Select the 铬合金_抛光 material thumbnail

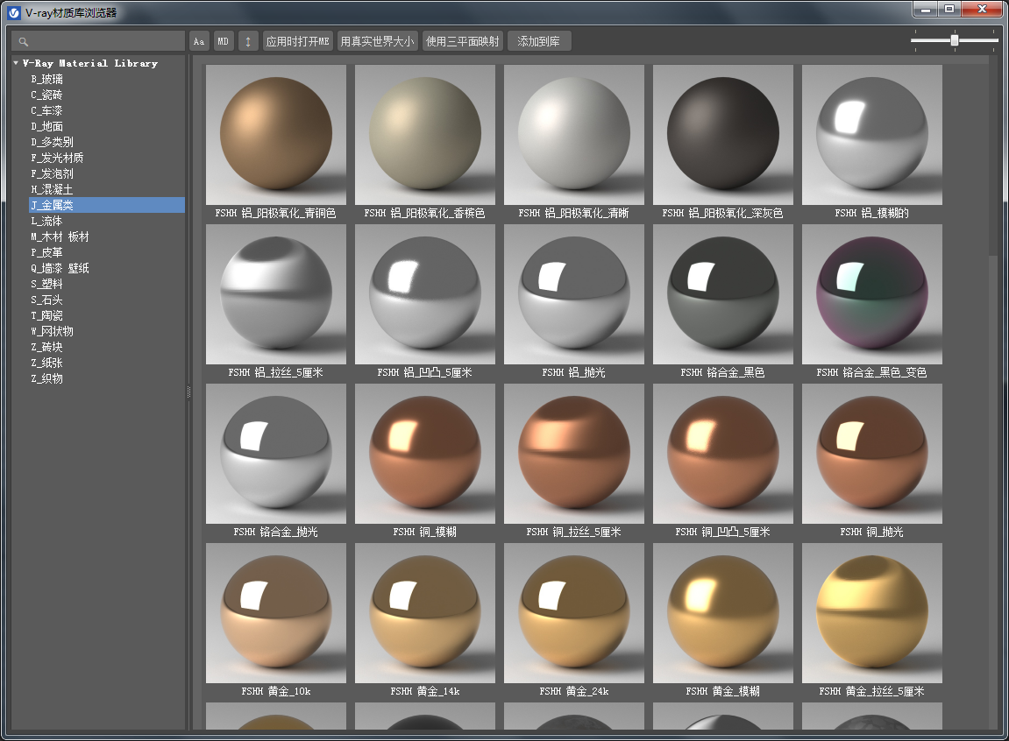tap(276, 454)
